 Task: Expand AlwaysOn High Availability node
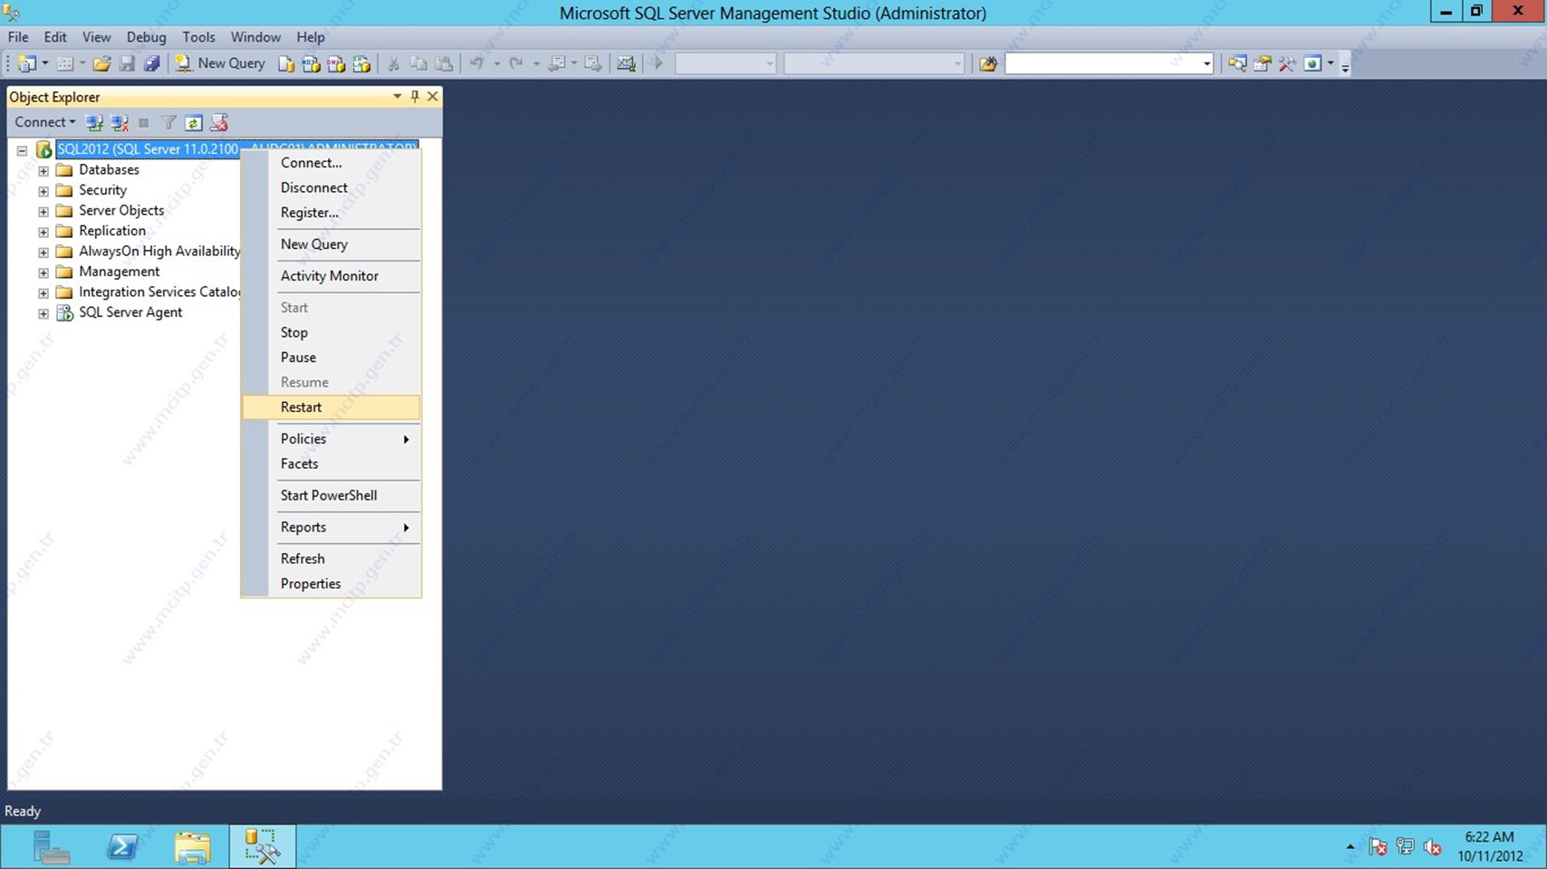tap(43, 252)
